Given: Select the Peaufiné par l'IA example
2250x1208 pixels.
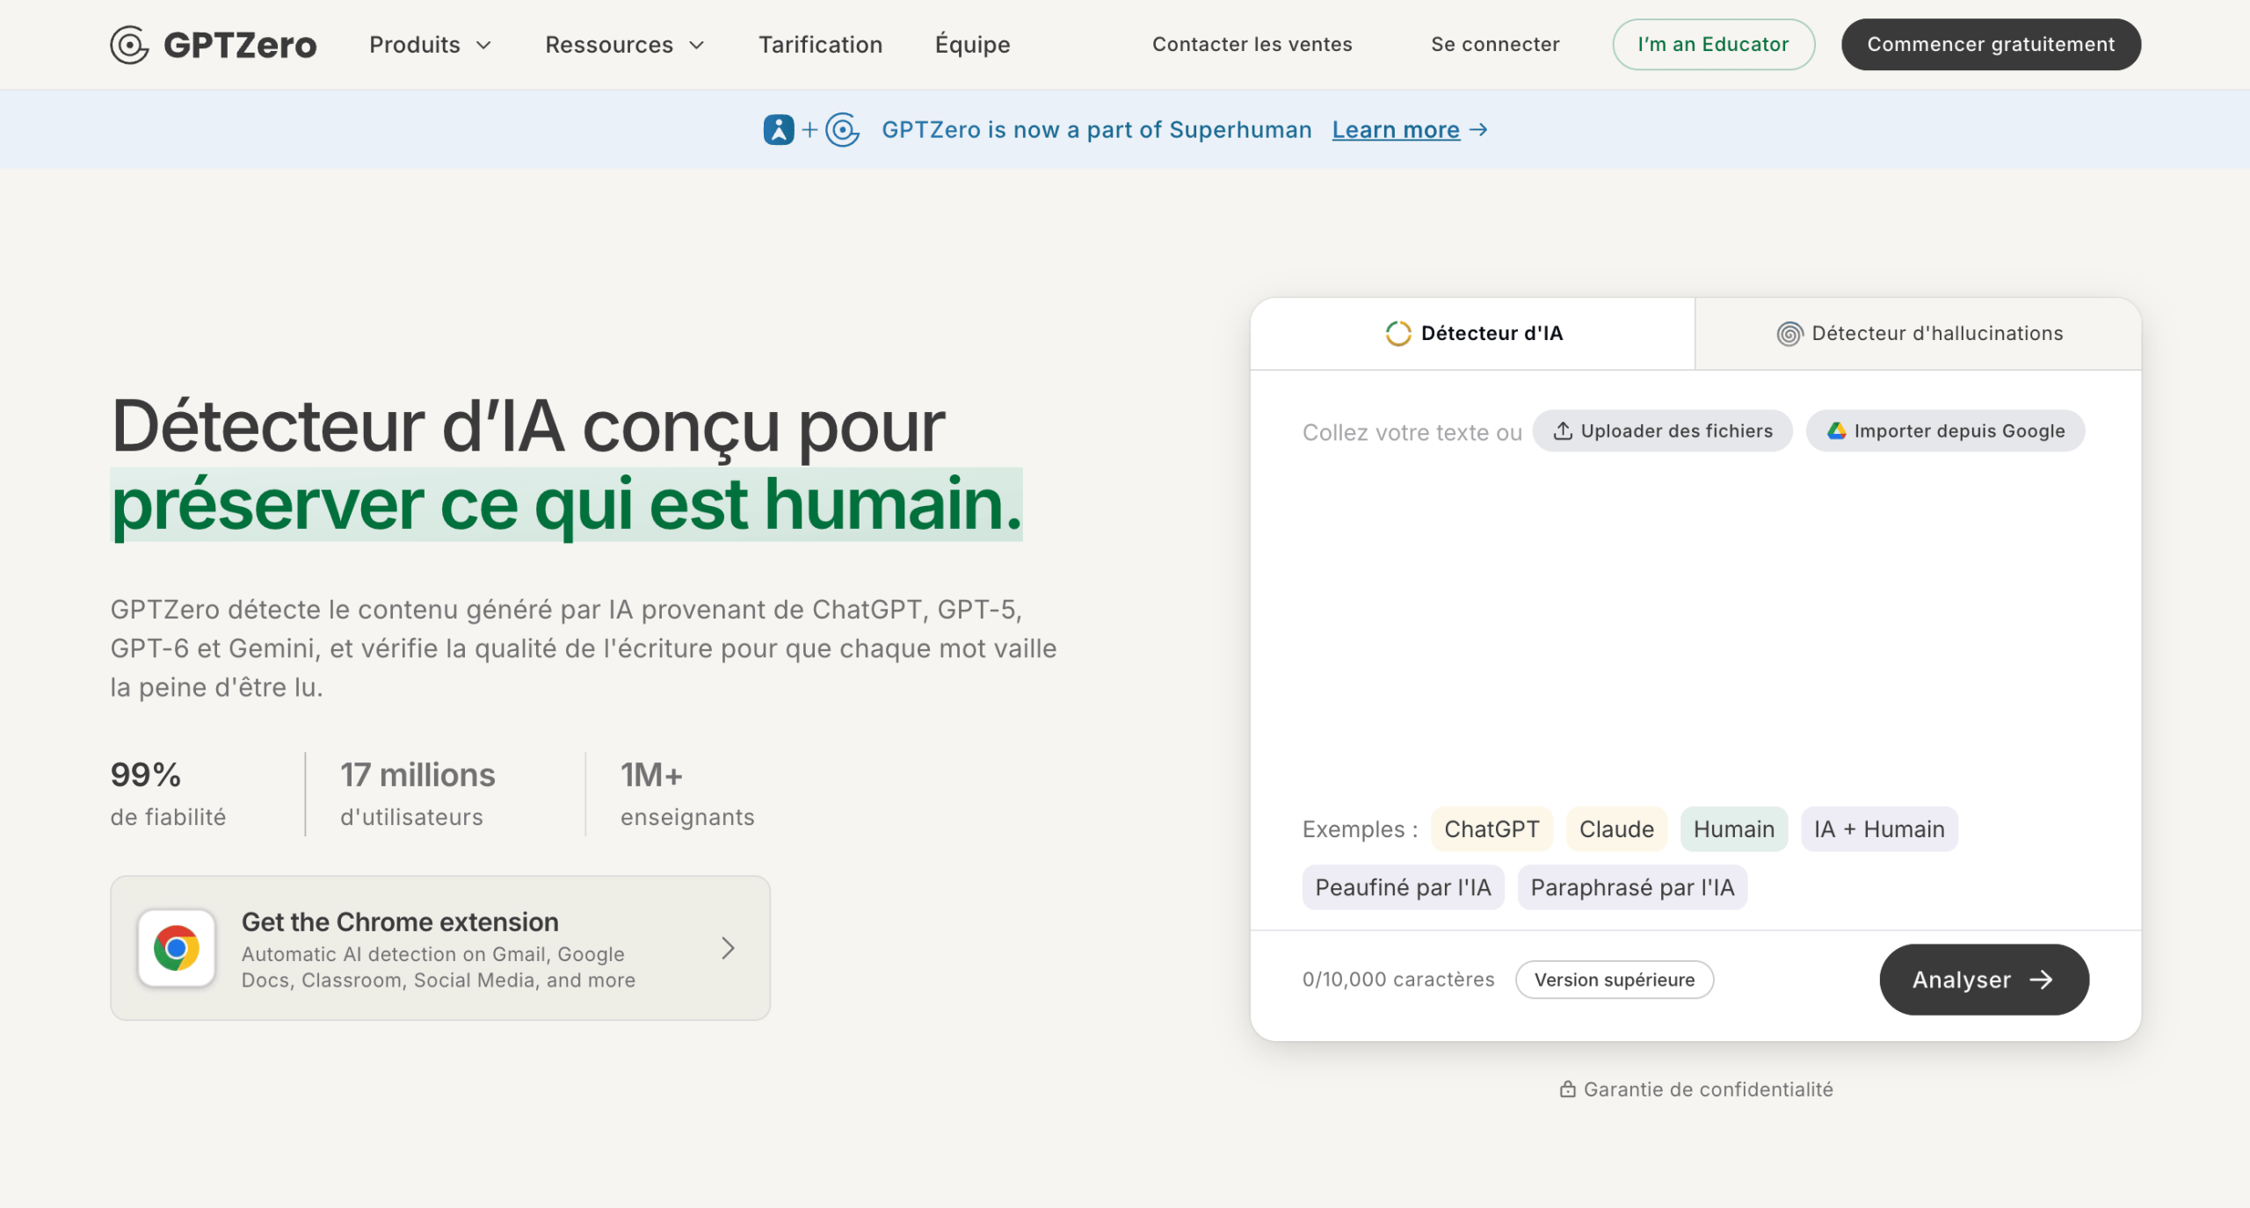Looking at the screenshot, I should pos(1403,887).
